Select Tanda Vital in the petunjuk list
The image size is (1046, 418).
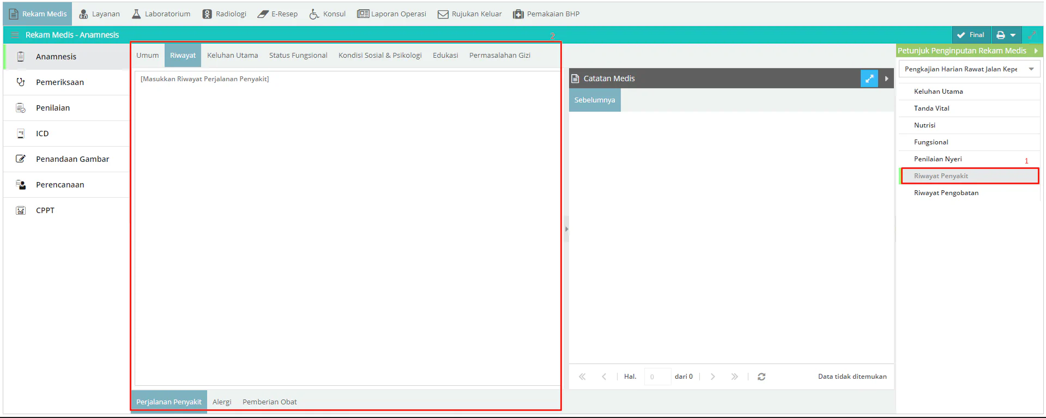[969, 108]
